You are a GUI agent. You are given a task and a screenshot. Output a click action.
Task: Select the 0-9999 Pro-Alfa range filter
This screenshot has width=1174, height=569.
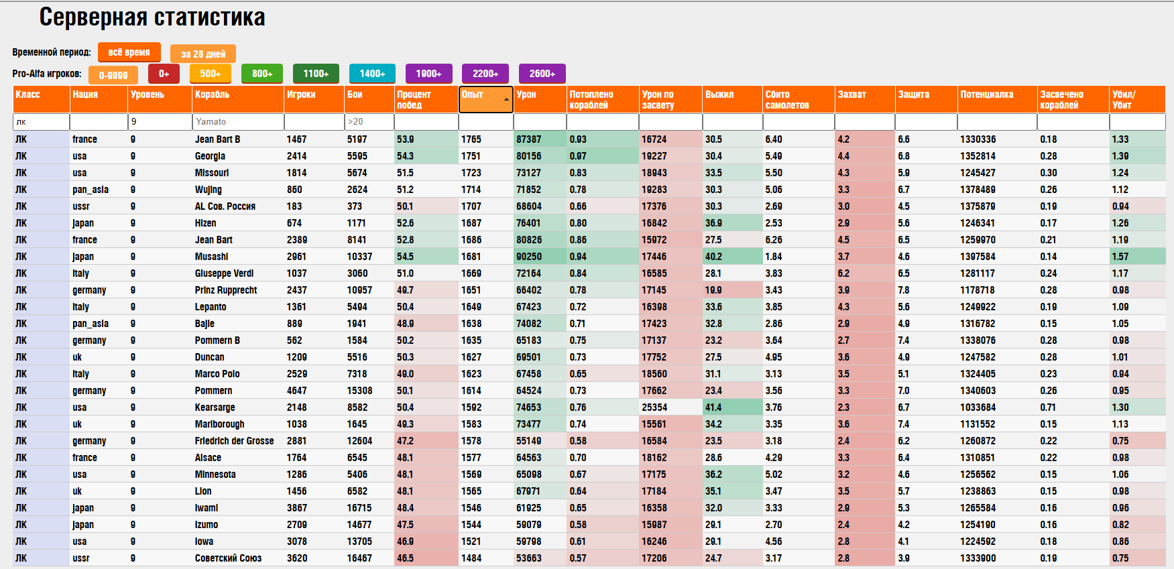[113, 75]
